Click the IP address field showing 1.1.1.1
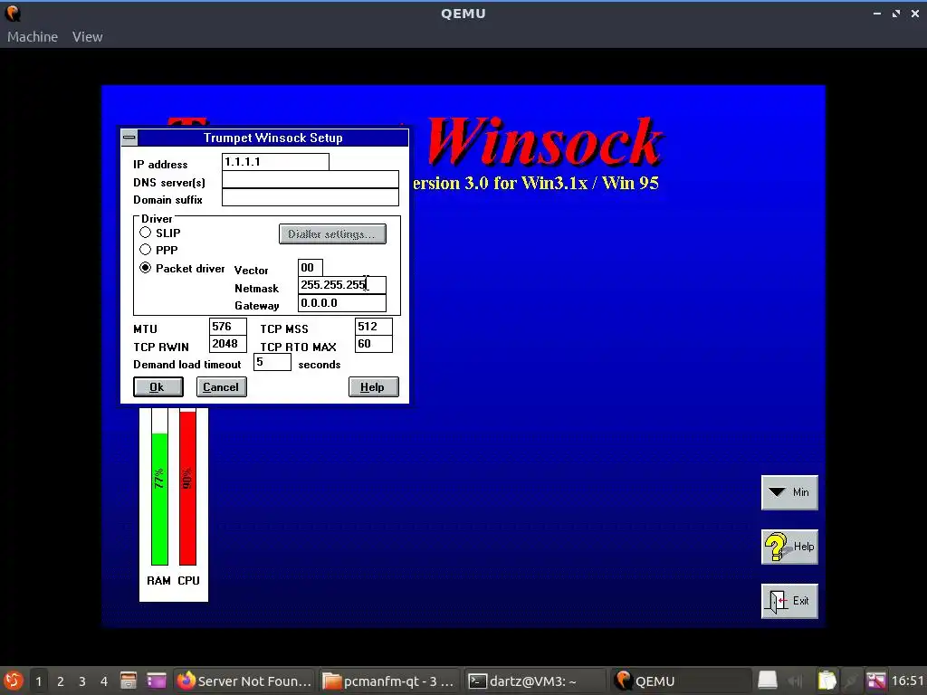Image resolution: width=927 pixels, height=695 pixels. [x=275, y=162]
